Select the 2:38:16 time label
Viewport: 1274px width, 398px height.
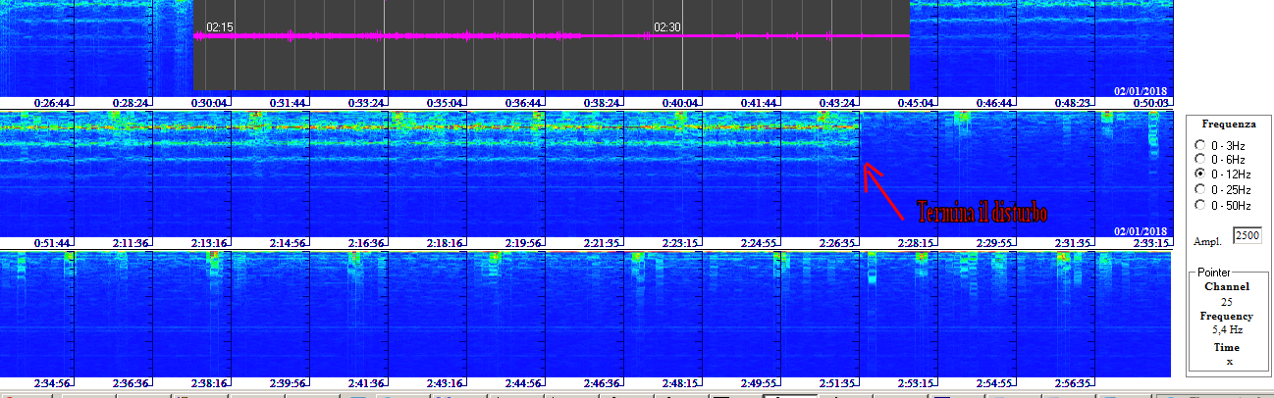[x=209, y=382]
